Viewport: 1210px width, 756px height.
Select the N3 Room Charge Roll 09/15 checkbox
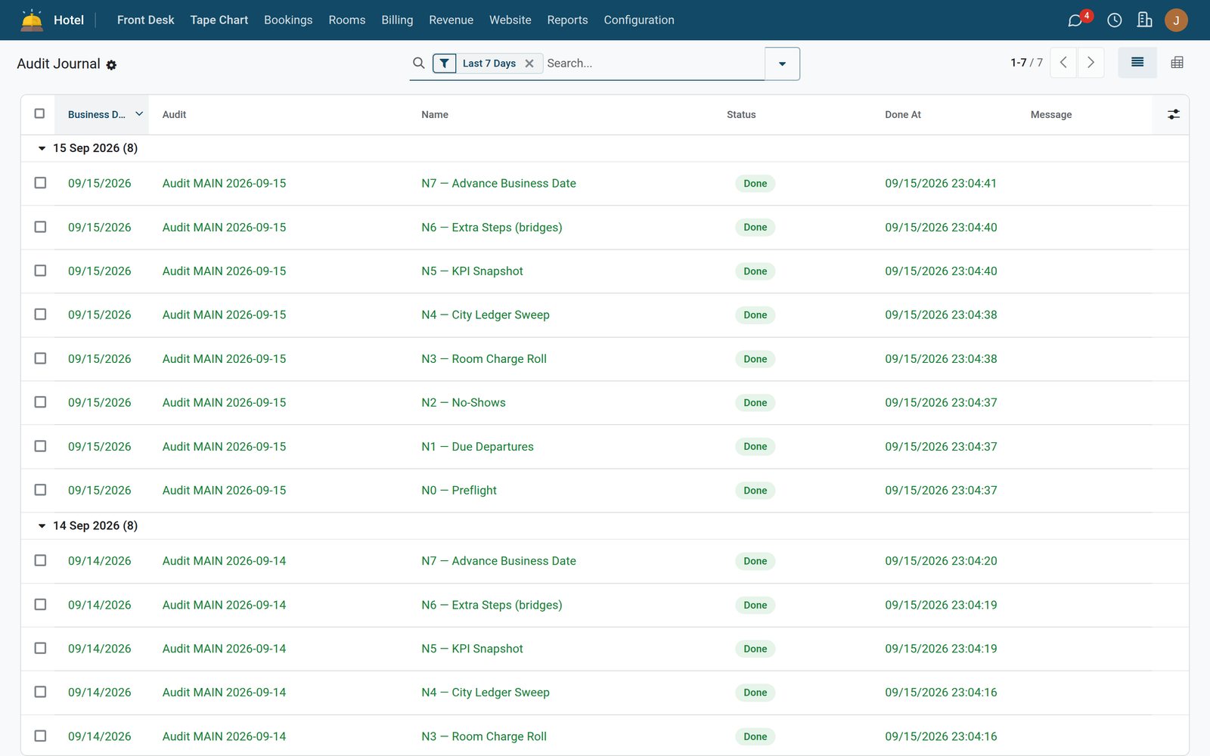click(40, 358)
